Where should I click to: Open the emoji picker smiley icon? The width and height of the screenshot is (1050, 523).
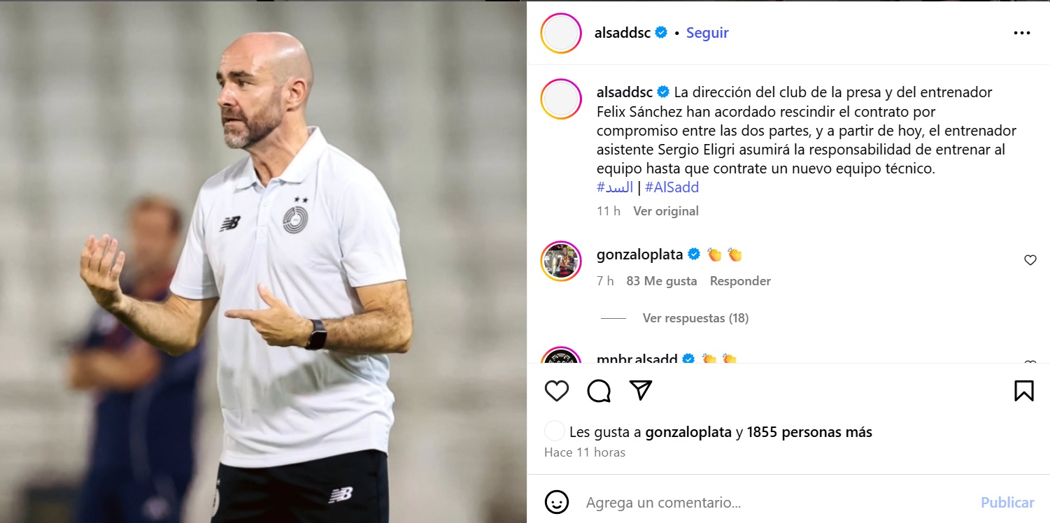[x=557, y=502]
